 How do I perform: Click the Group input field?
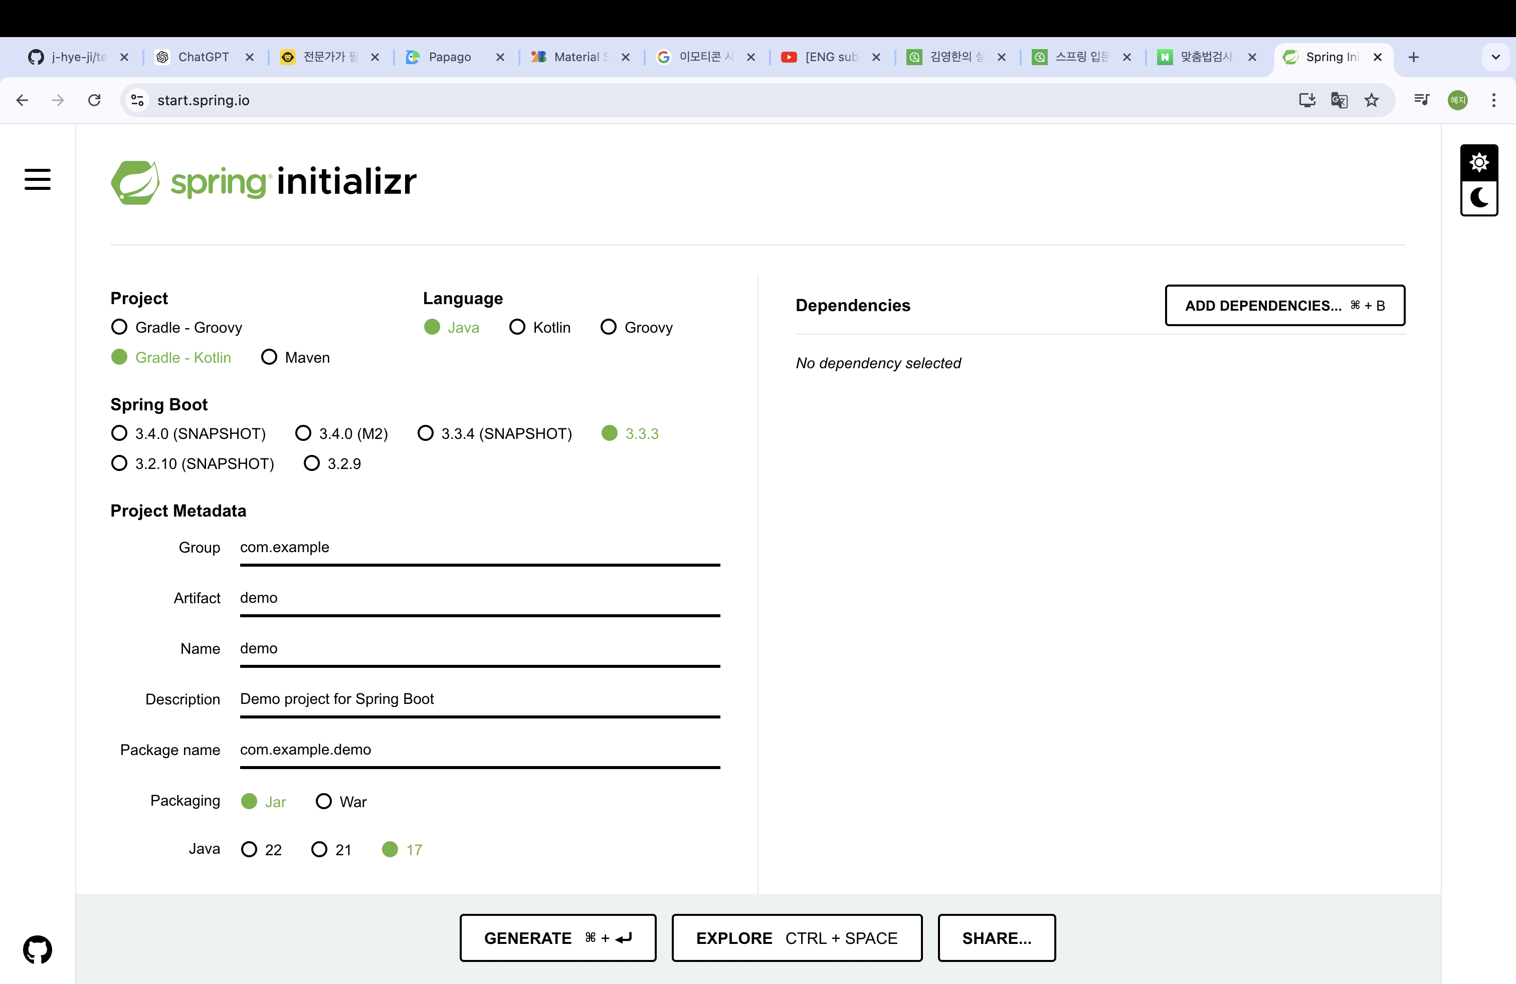480,548
